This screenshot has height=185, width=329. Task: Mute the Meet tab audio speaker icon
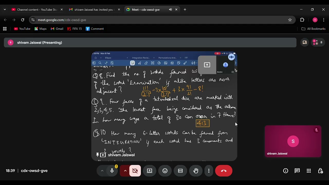[170, 10]
